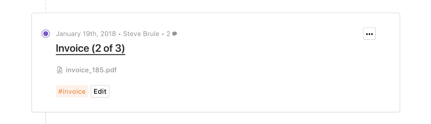Click the Edit button beside the tag

point(100,91)
